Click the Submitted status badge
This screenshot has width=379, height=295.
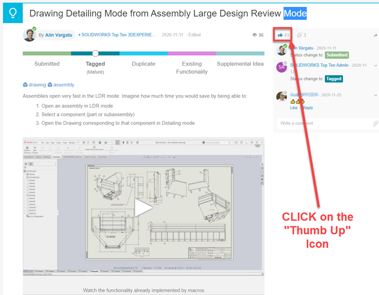point(337,55)
